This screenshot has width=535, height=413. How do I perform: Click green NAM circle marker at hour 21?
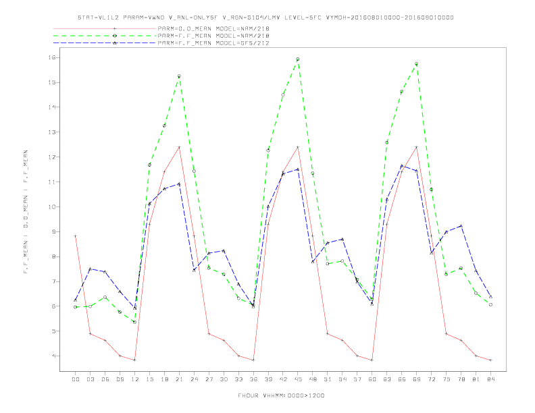(x=179, y=76)
